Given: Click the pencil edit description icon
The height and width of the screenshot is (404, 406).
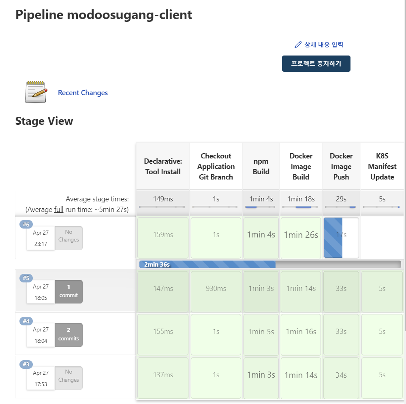Looking at the screenshot, I should 298,45.
